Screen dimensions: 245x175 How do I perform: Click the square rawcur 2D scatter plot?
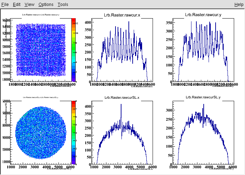pyautogui.click(x=41, y=50)
